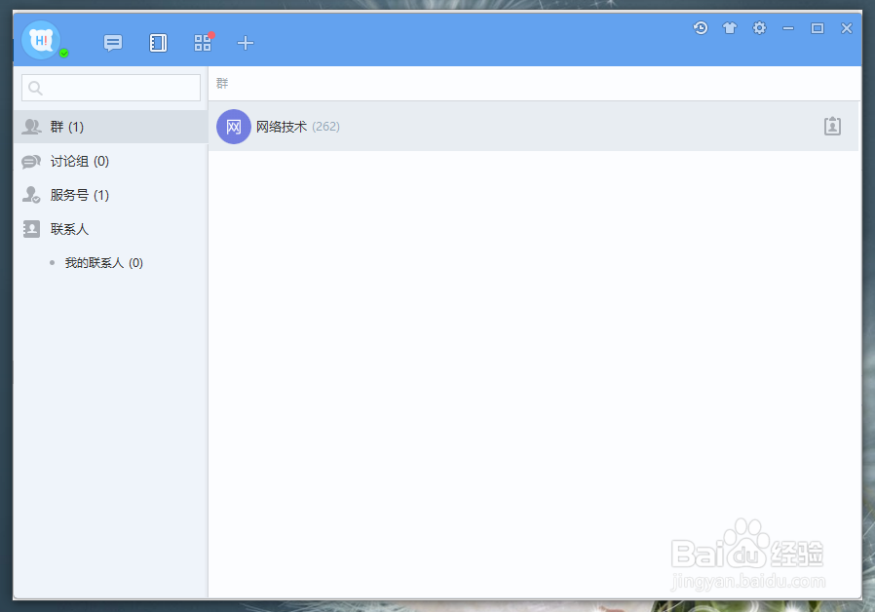The height and width of the screenshot is (612, 875).
Task: Collapse the 联系人 section
Action: coord(110,229)
